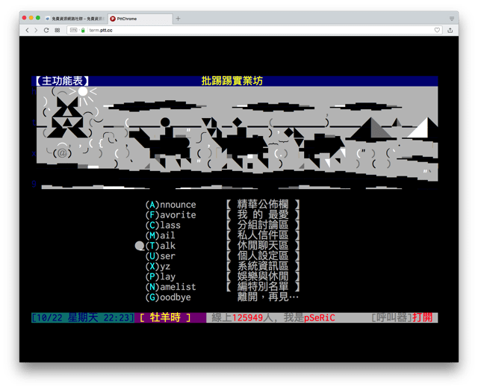This screenshot has width=478, height=390.
Task: Open the (P)lay entertainment entry
Action: 161,276
